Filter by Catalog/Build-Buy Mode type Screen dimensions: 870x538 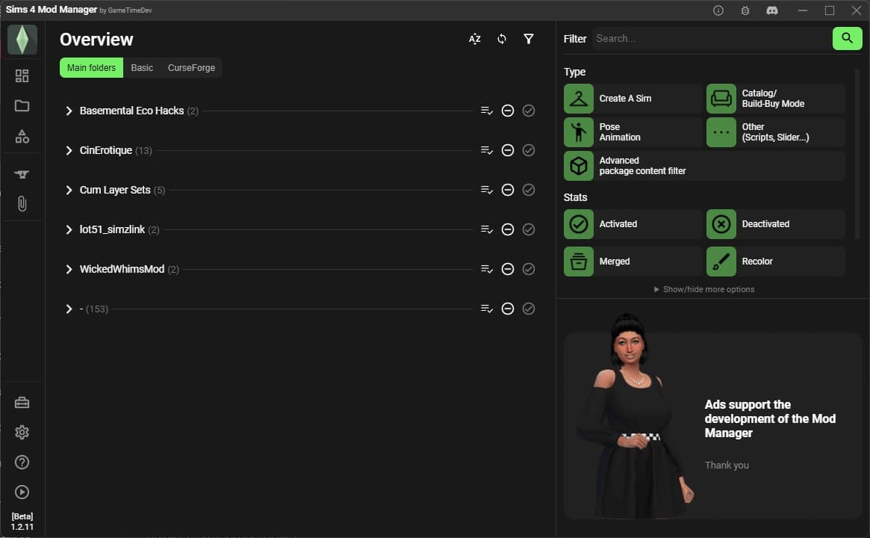(775, 99)
